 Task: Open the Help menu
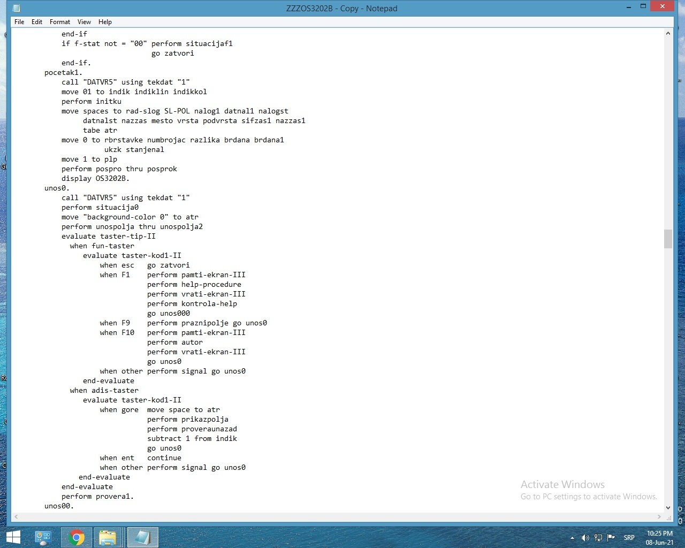(105, 22)
